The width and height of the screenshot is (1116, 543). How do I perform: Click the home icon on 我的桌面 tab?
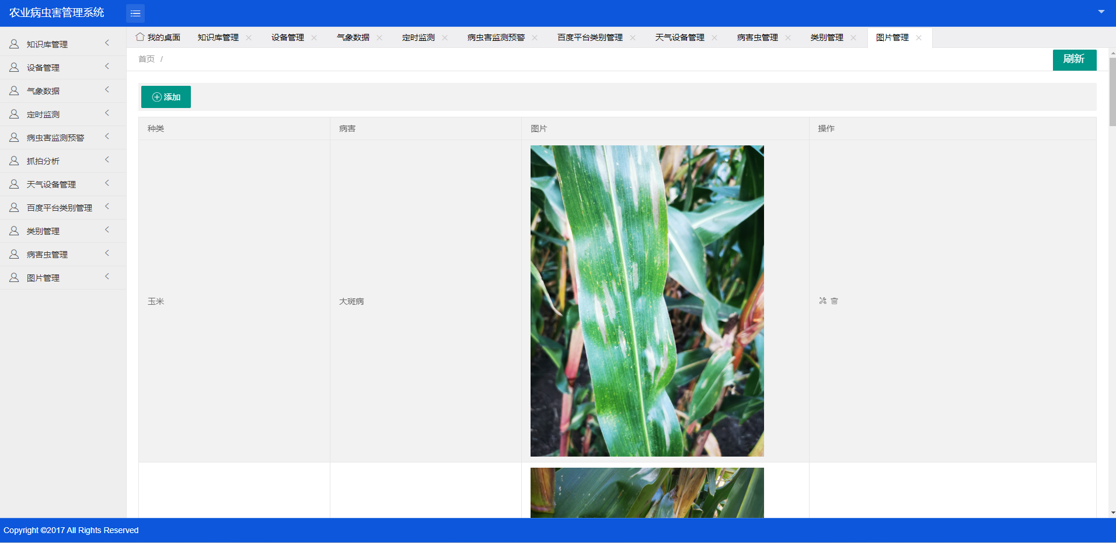click(140, 37)
